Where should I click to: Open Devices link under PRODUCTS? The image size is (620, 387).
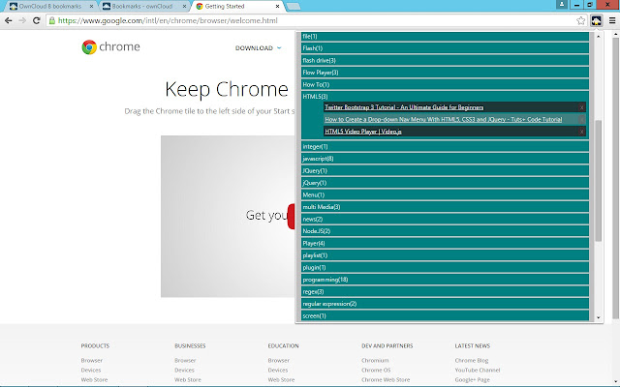click(x=91, y=370)
